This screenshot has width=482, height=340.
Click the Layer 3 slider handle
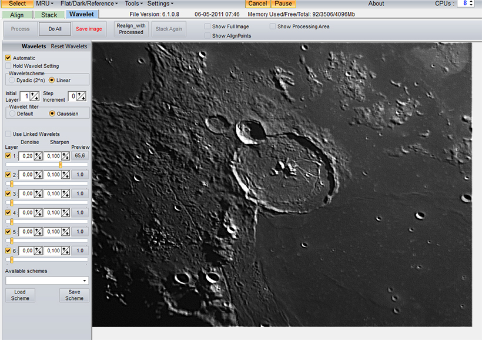click(12, 203)
